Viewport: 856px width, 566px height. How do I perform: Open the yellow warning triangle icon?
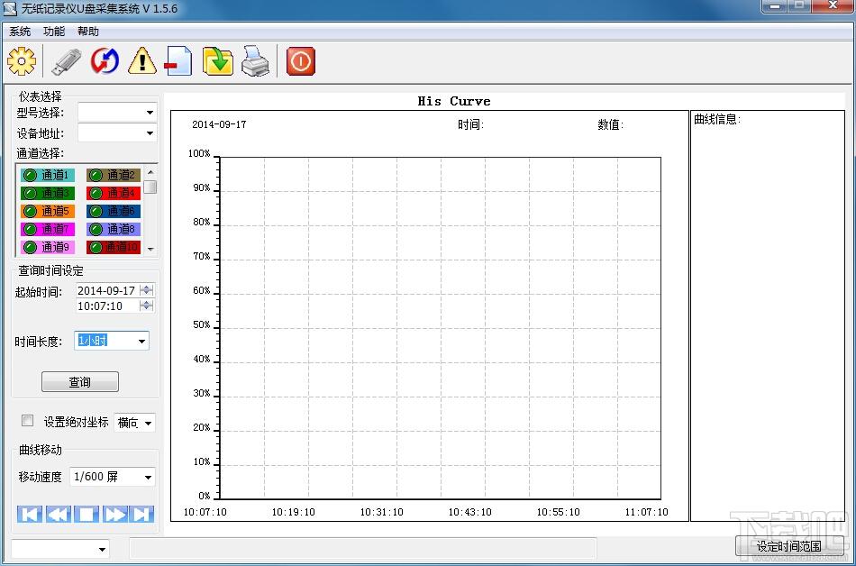(x=142, y=60)
